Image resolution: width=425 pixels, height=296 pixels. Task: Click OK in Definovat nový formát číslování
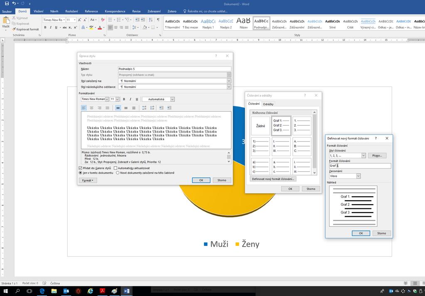pos(361,233)
